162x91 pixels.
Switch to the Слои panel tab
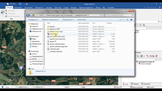(126, 84)
